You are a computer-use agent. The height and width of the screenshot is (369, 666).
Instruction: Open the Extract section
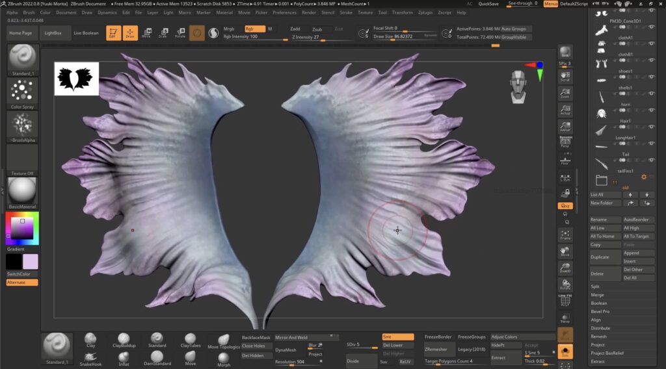[x=598, y=361]
